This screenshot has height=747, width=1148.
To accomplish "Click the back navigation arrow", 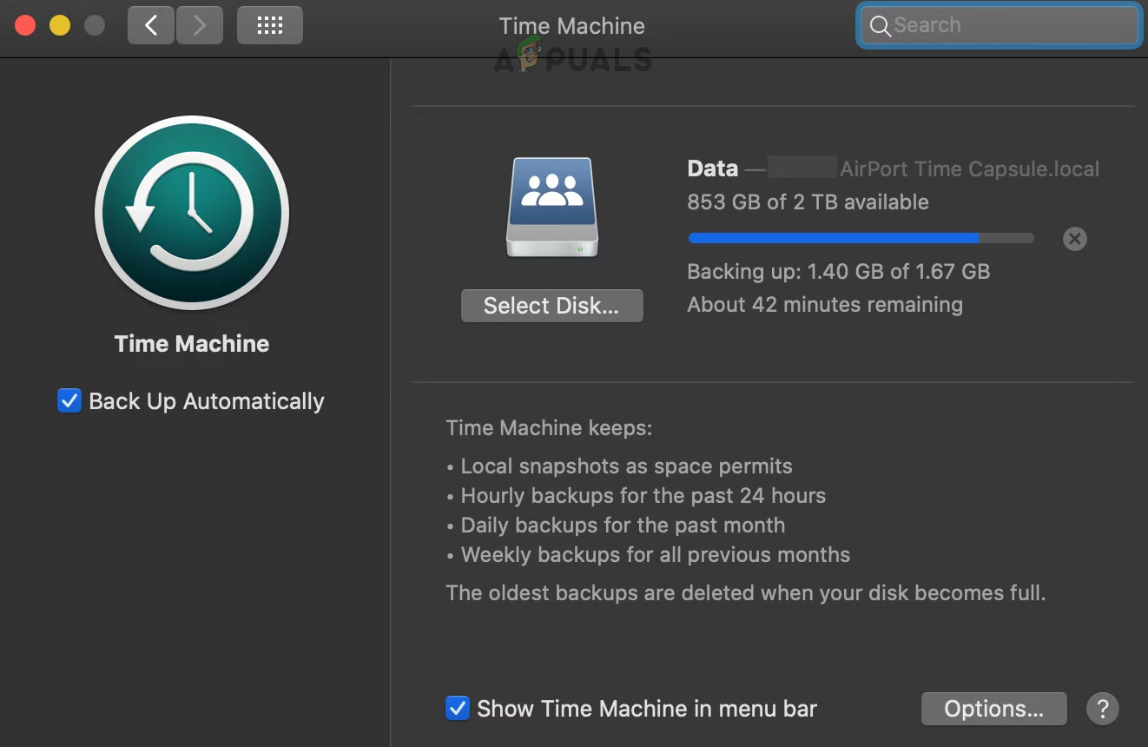I will point(150,25).
